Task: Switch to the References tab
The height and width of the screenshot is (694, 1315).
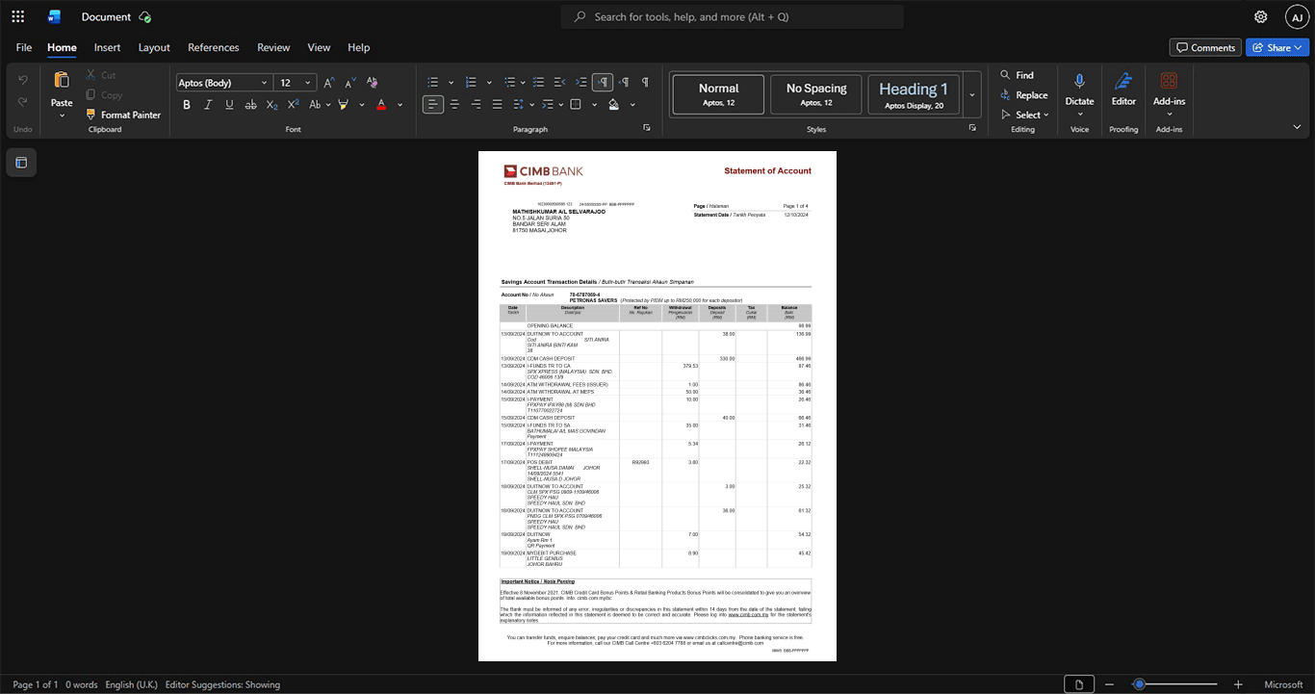Action: 213,47
